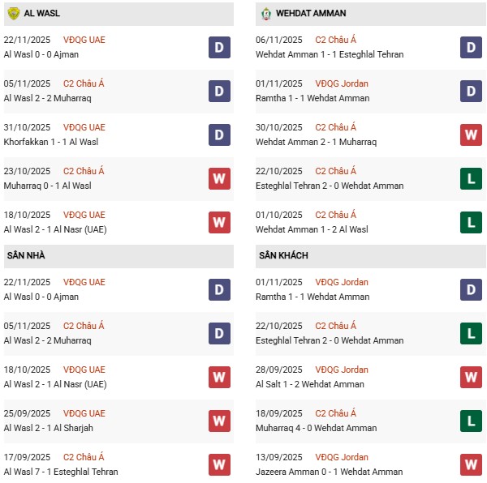Click the win badge for Al Wasl 7 - 1 Esteghlal Tehran
This screenshot has width=487, height=483.
pyautogui.click(x=219, y=464)
